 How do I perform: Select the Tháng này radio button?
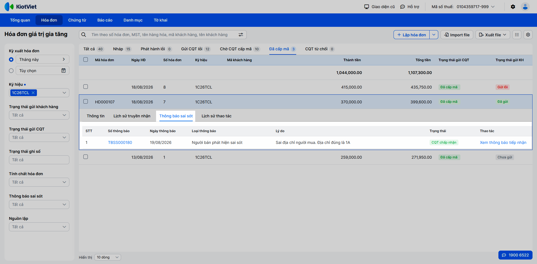[x=11, y=60]
